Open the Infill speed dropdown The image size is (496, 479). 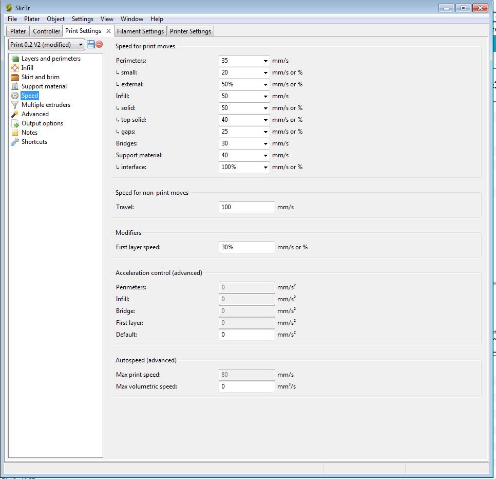click(265, 96)
